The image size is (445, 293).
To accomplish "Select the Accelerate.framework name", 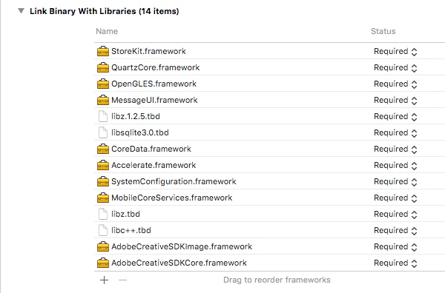I will pos(154,165).
